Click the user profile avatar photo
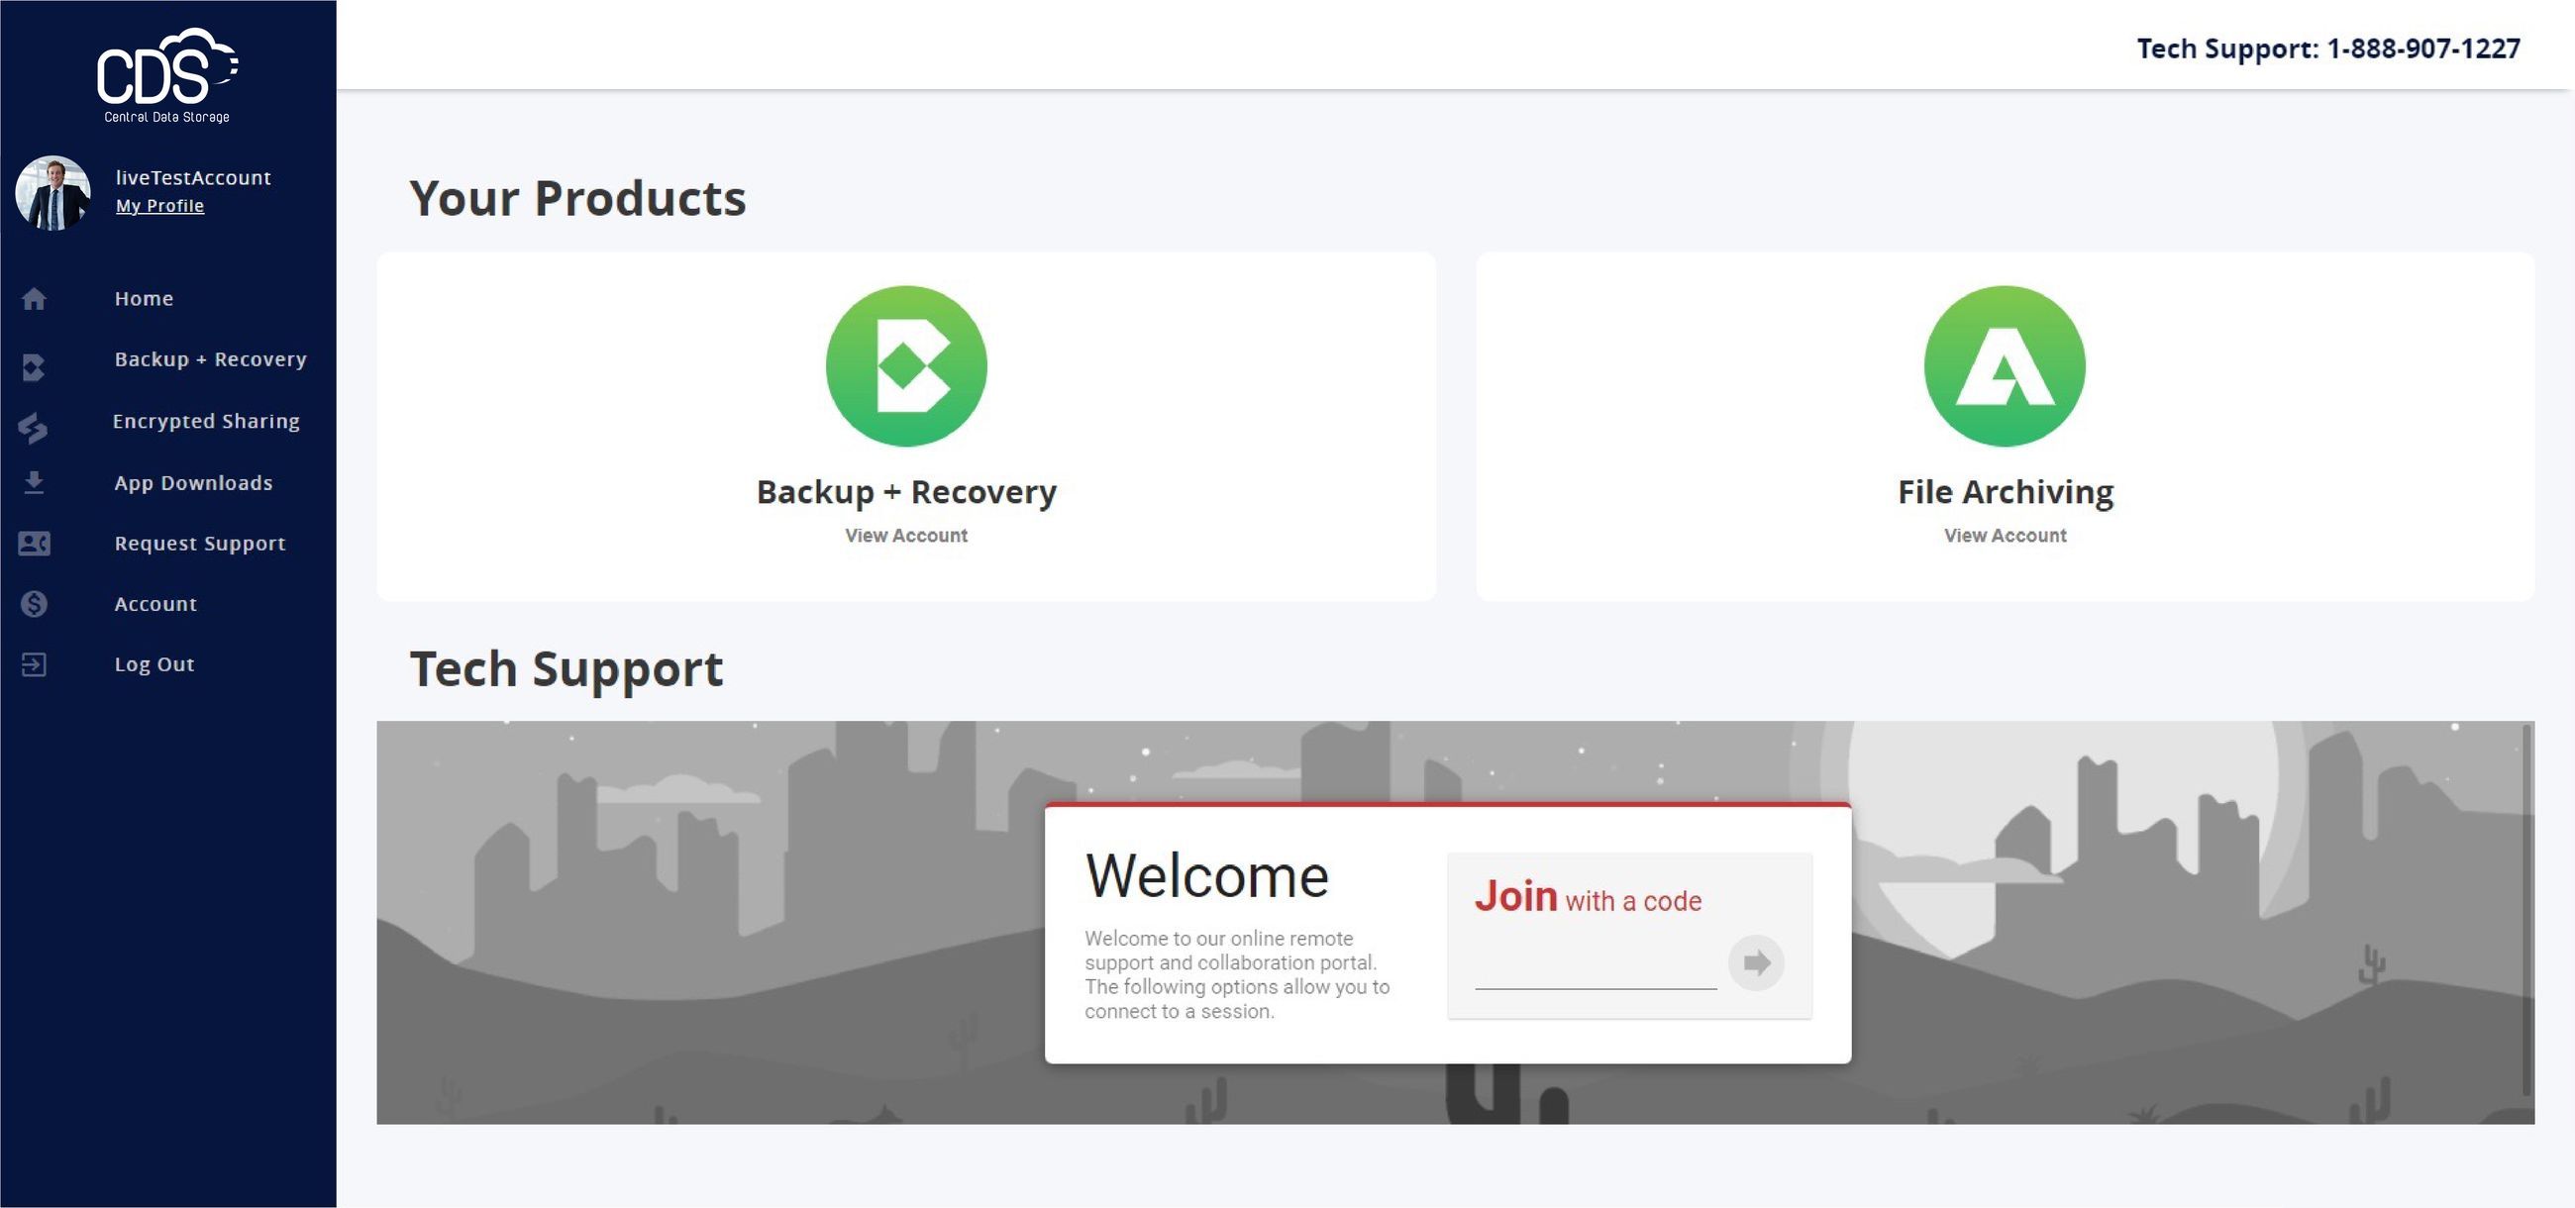This screenshot has width=2575, height=1208. click(52, 193)
